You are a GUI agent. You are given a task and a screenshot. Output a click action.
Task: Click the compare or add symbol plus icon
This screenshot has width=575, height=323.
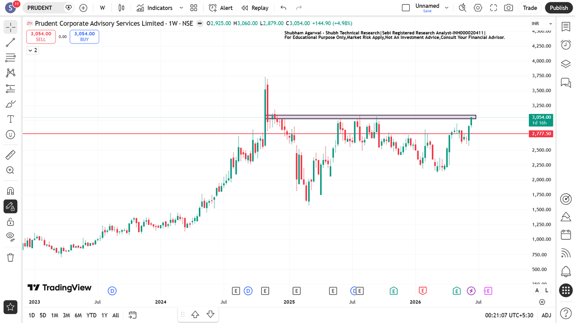click(83, 8)
